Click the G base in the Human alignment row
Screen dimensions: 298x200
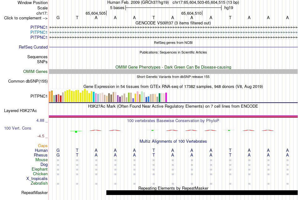point(58,150)
